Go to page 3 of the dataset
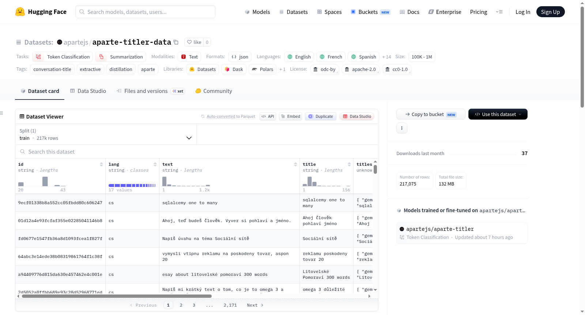The image size is (585, 315). (194, 305)
